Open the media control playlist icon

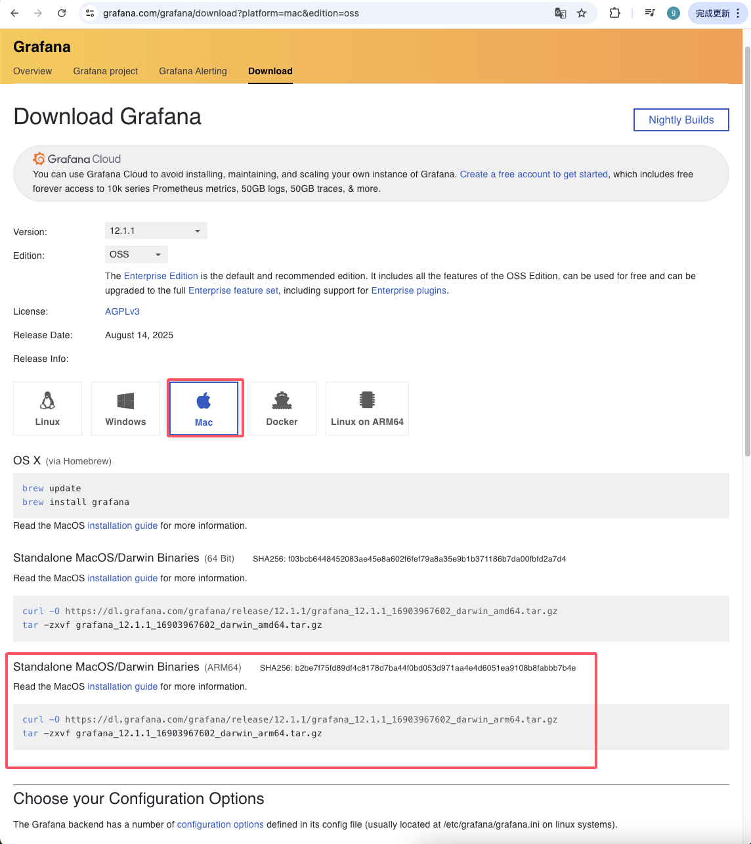click(x=650, y=13)
